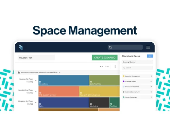Select the IT & Support Services block
Viewport: 170px width, 127px height.
(58, 91)
